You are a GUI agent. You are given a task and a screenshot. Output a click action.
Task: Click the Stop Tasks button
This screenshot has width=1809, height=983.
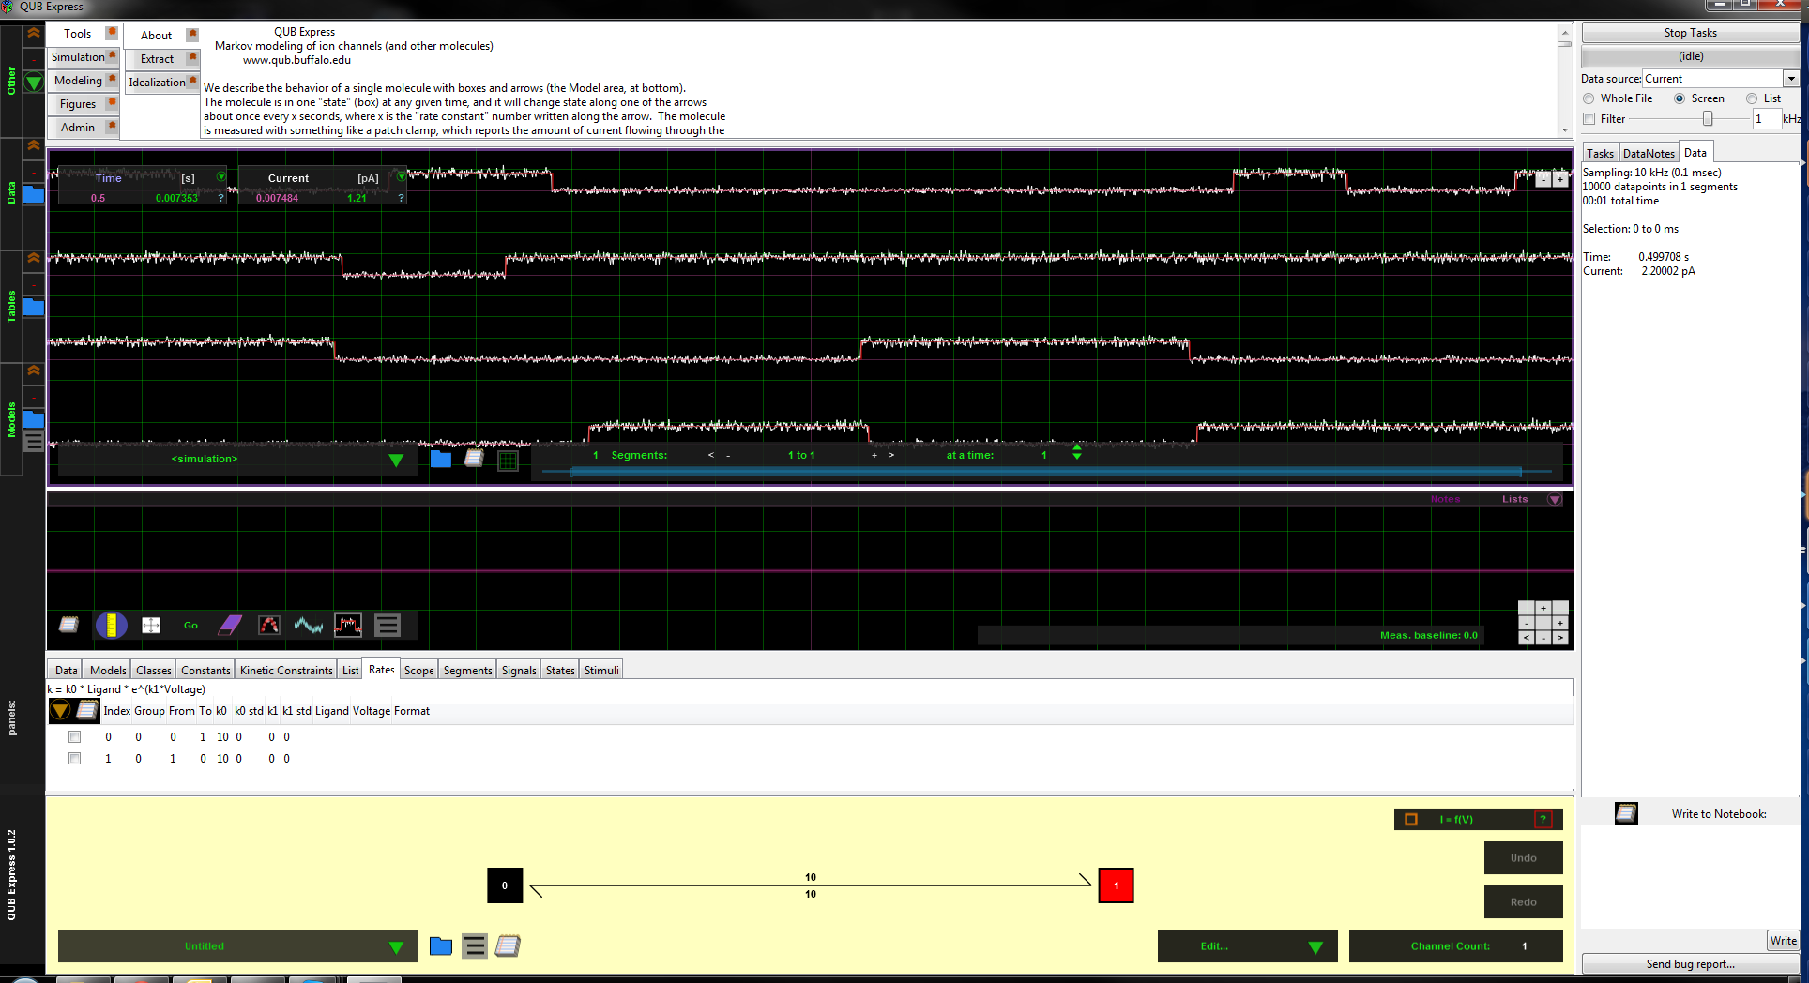[1690, 33]
